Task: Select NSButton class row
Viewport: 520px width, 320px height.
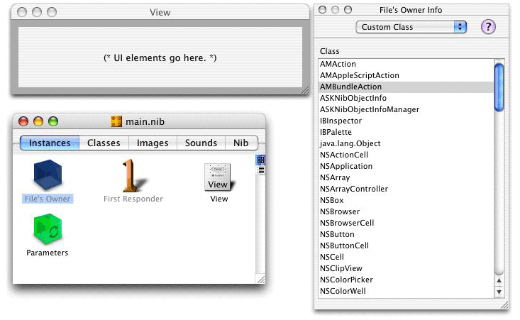Action: (406, 234)
